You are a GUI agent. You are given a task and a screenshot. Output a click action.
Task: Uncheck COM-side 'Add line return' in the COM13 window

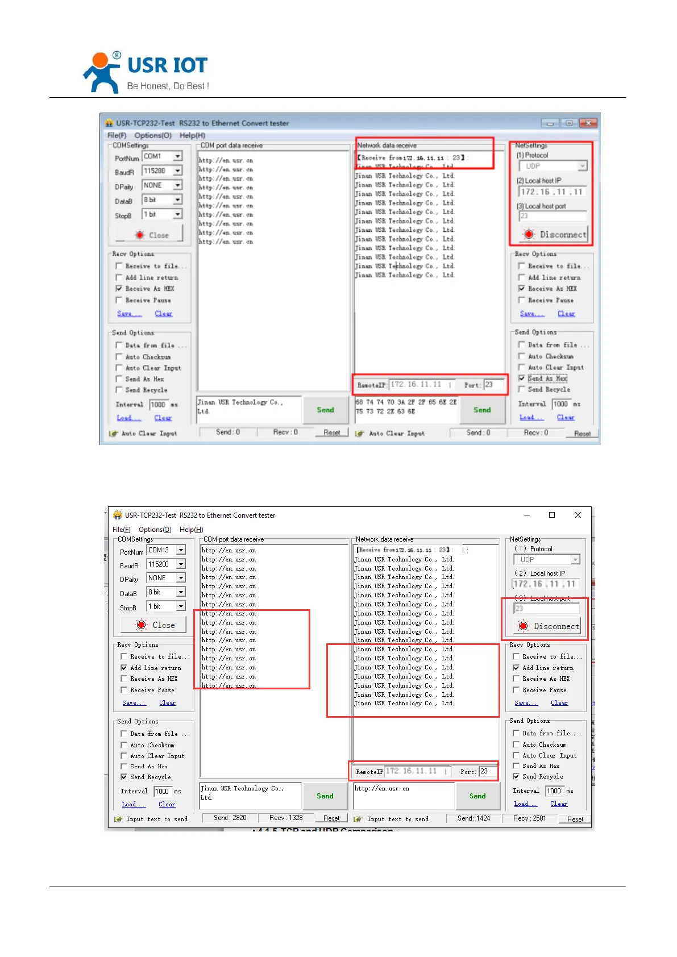(124, 668)
